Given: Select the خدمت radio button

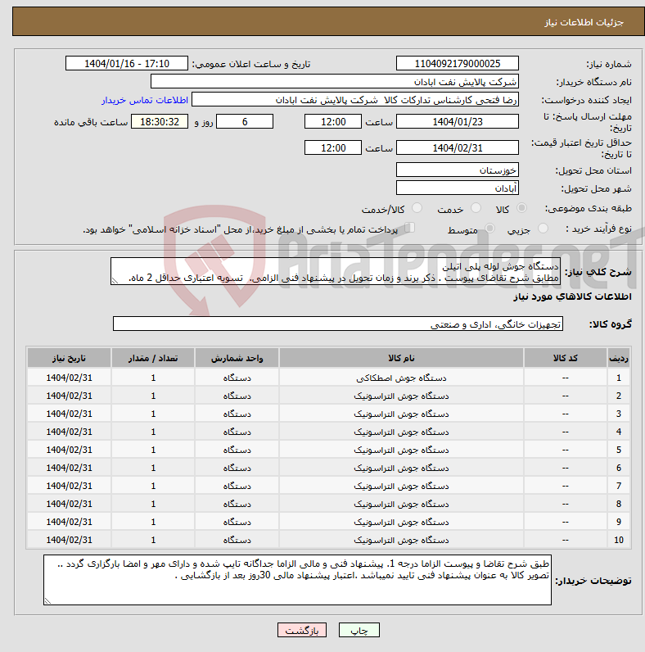Looking at the screenshot, I should 476,208.
